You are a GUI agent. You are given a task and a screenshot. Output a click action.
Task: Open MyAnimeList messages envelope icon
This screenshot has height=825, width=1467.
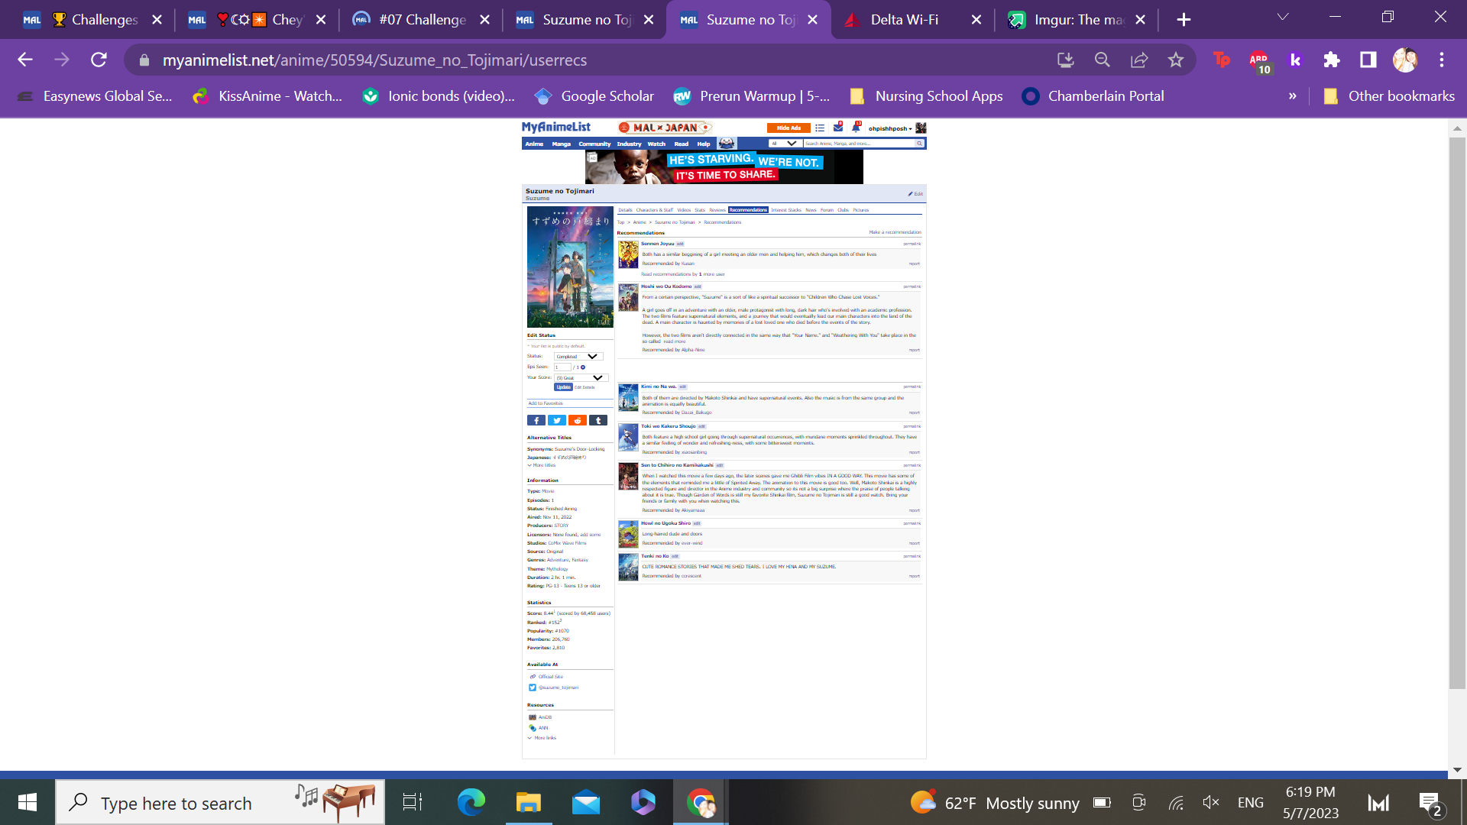point(838,128)
